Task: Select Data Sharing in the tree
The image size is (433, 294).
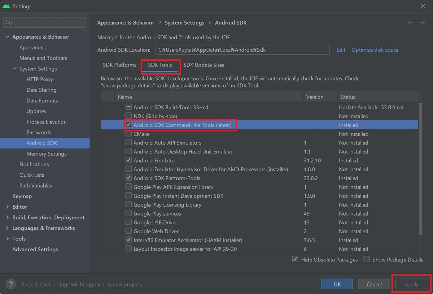Action: [41, 90]
